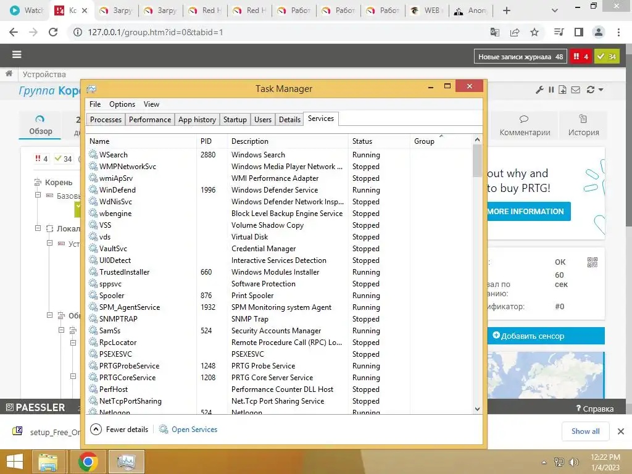Open the Task Manager View menu
This screenshot has width=632, height=474.
[x=152, y=104]
